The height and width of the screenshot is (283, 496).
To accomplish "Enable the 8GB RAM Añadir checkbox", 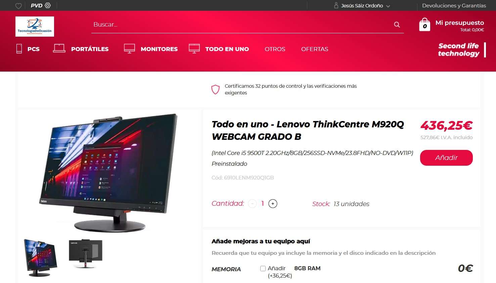I will [263, 269].
